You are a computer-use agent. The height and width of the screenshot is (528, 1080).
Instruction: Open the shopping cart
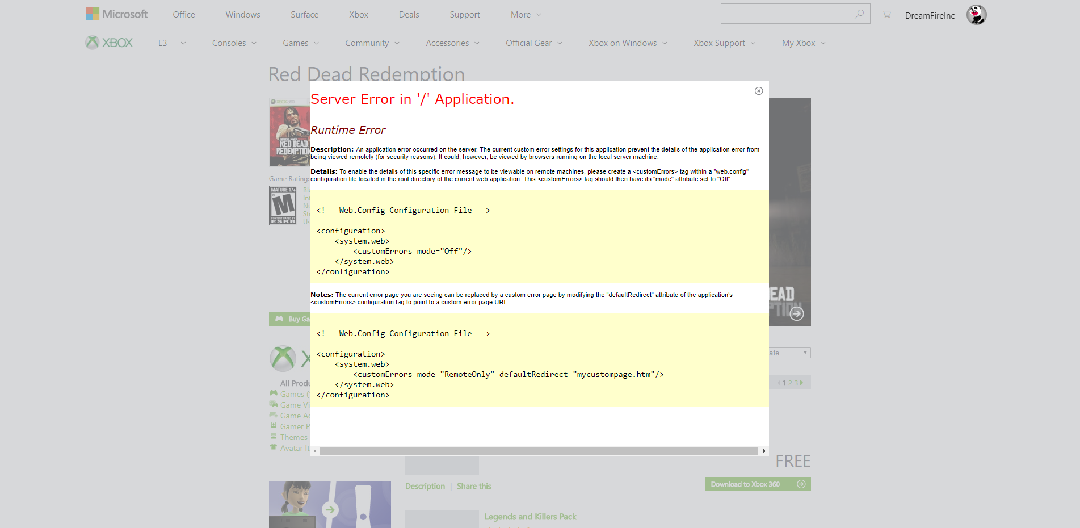pos(886,15)
